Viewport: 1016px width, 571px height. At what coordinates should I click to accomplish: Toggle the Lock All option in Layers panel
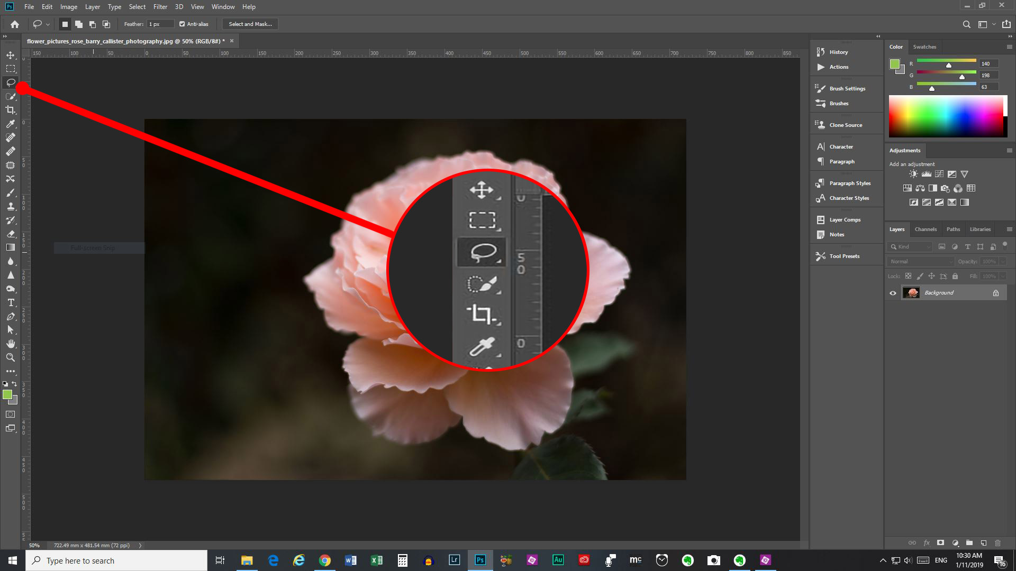click(955, 276)
